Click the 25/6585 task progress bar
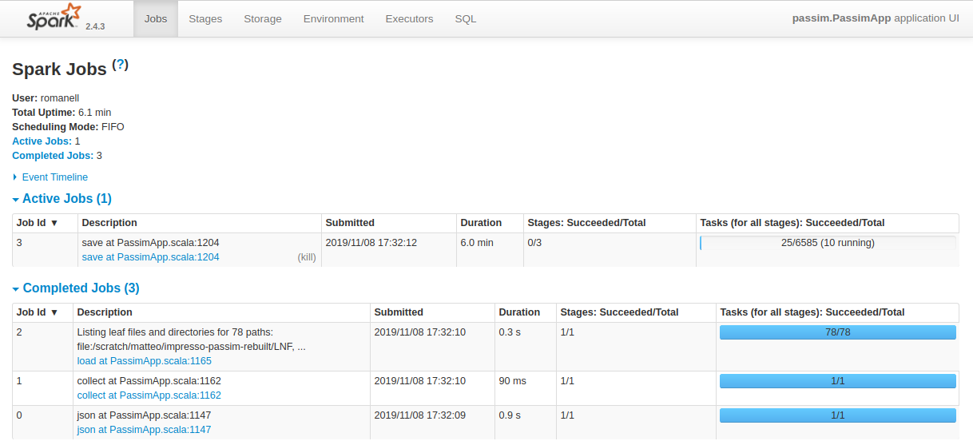Screen dimensions: 973x441 (828, 243)
